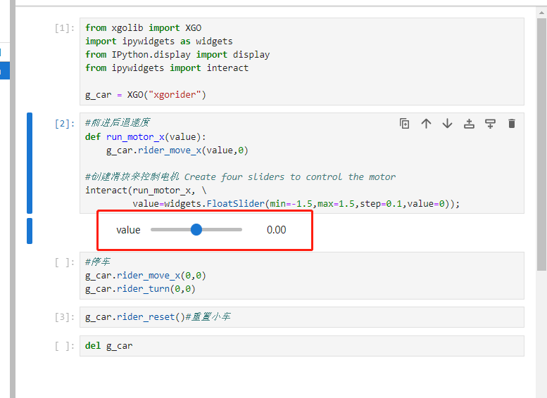Viewport: 547px width, 398px height.
Task: Click the [1]: cell prompt
Action: coord(65,28)
